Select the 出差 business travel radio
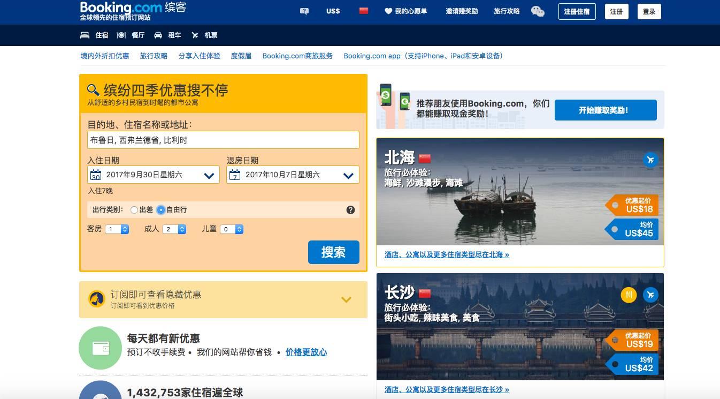The width and height of the screenshot is (720, 399). click(x=134, y=210)
